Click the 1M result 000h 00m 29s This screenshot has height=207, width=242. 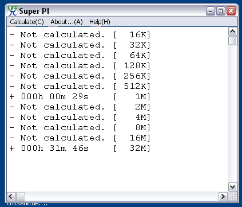click(x=80, y=97)
